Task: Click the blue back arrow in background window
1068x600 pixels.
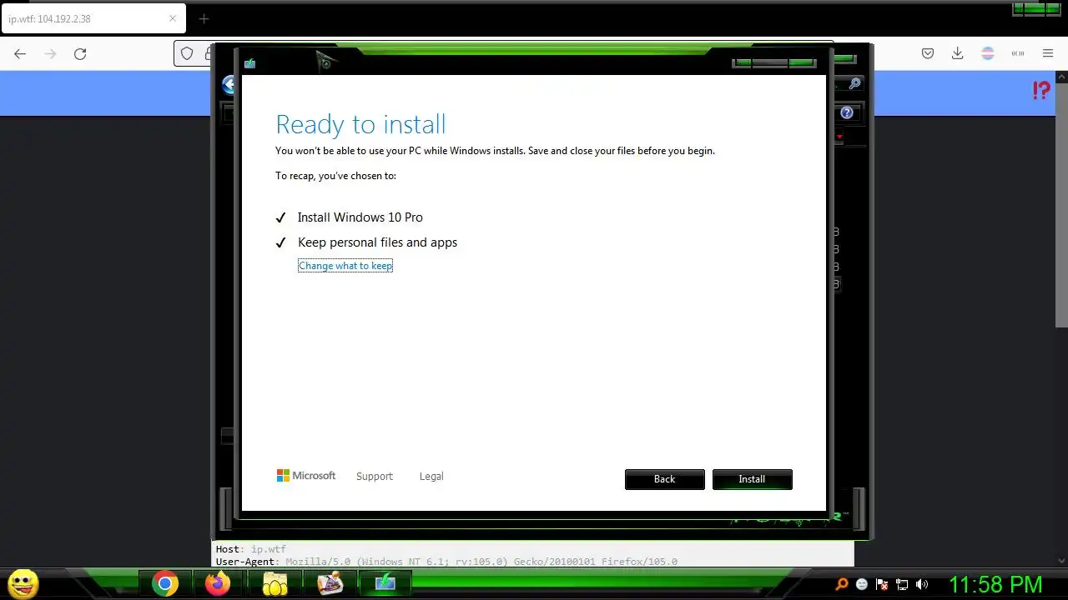Action: click(228, 84)
